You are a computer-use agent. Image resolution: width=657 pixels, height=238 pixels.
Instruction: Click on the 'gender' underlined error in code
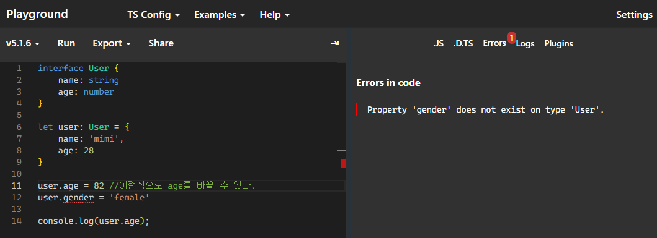[x=78, y=197]
